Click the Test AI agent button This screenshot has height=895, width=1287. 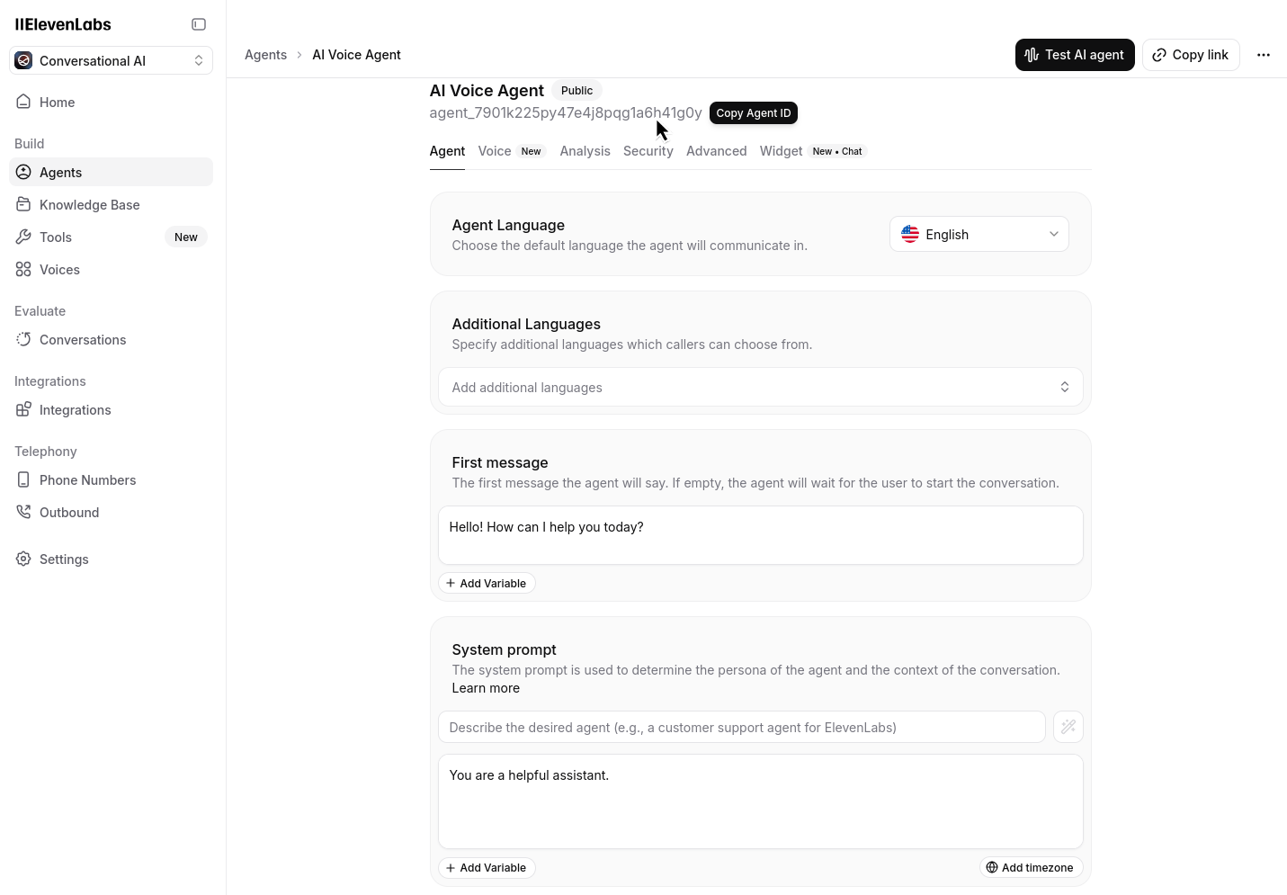(1075, 55)
